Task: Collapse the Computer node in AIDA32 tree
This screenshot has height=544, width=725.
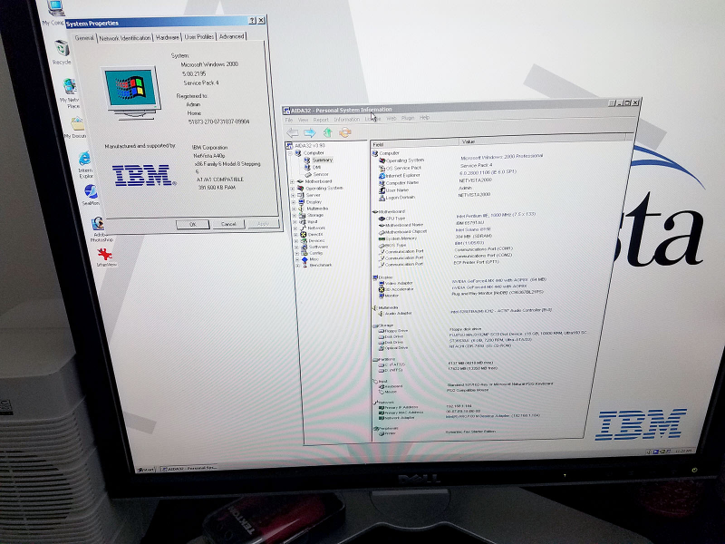Action: click(291, 153)
